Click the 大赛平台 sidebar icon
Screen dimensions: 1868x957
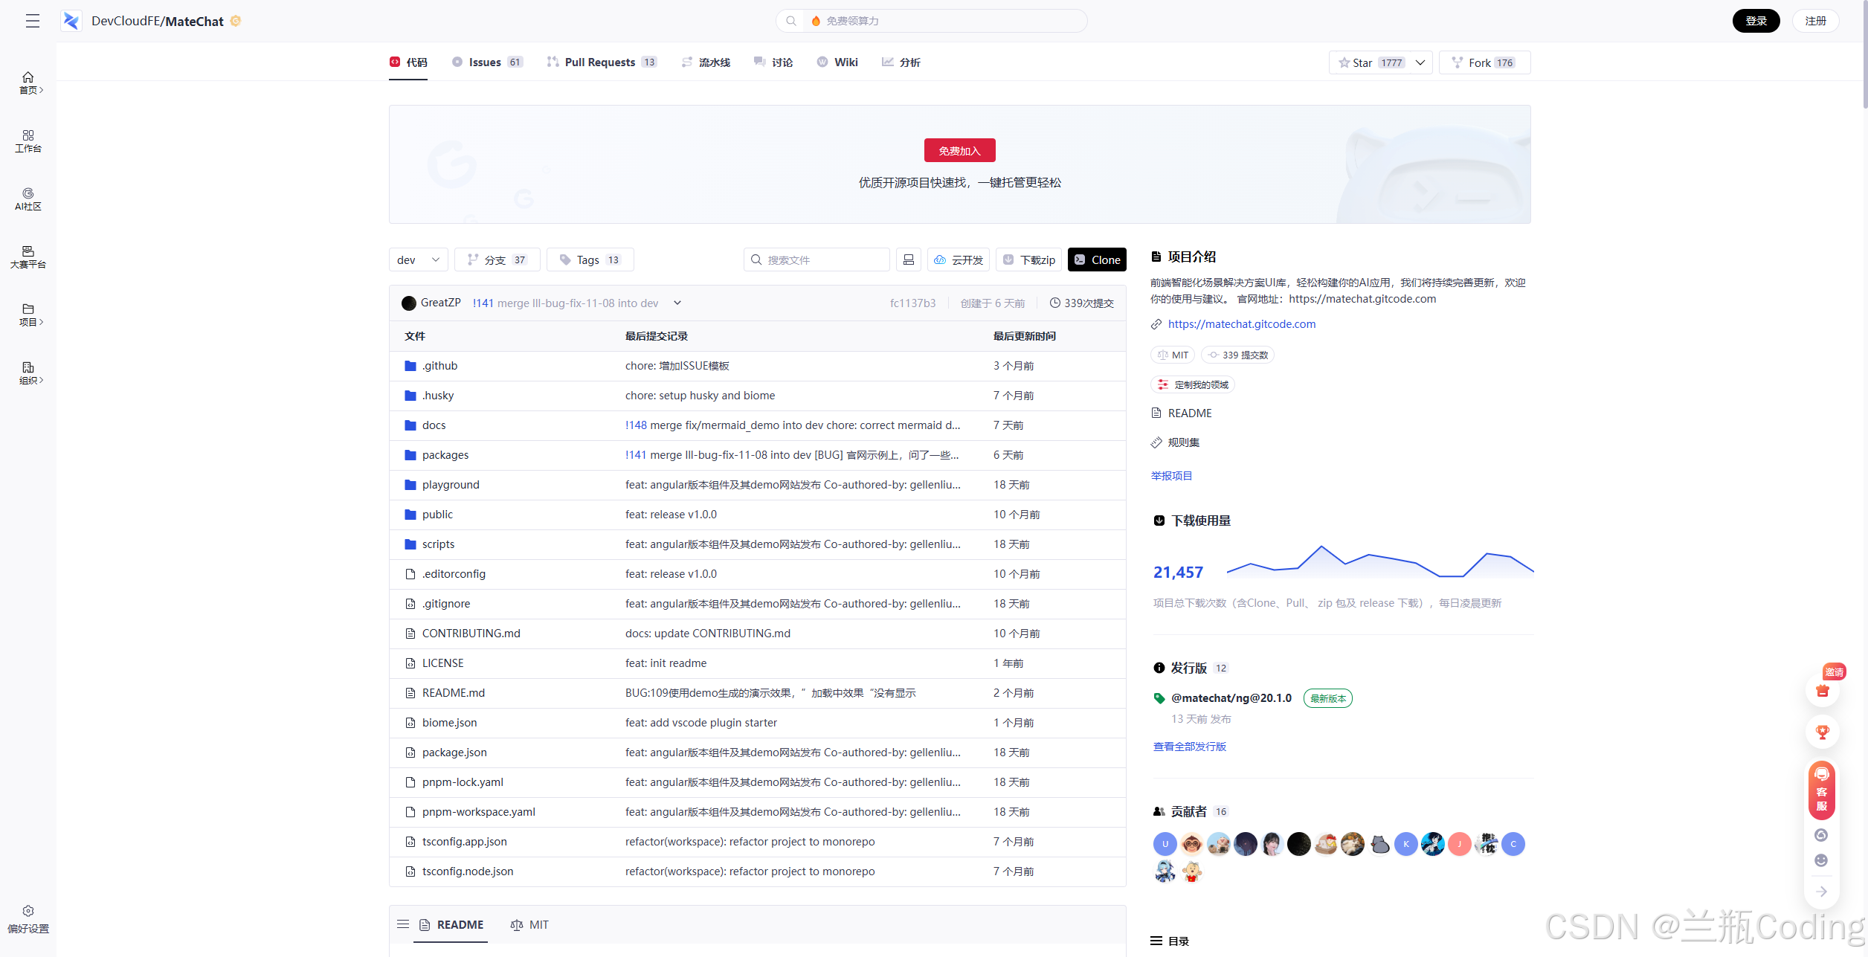28,257
